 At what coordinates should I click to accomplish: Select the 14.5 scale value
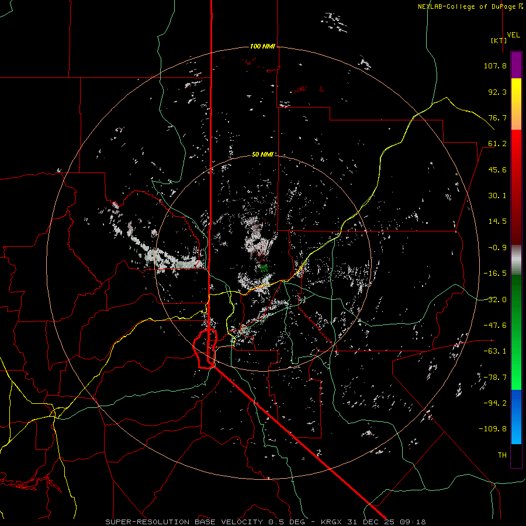497,222
